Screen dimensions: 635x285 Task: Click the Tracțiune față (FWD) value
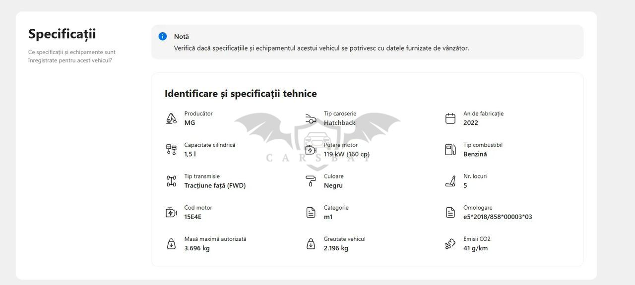(215, 186)
